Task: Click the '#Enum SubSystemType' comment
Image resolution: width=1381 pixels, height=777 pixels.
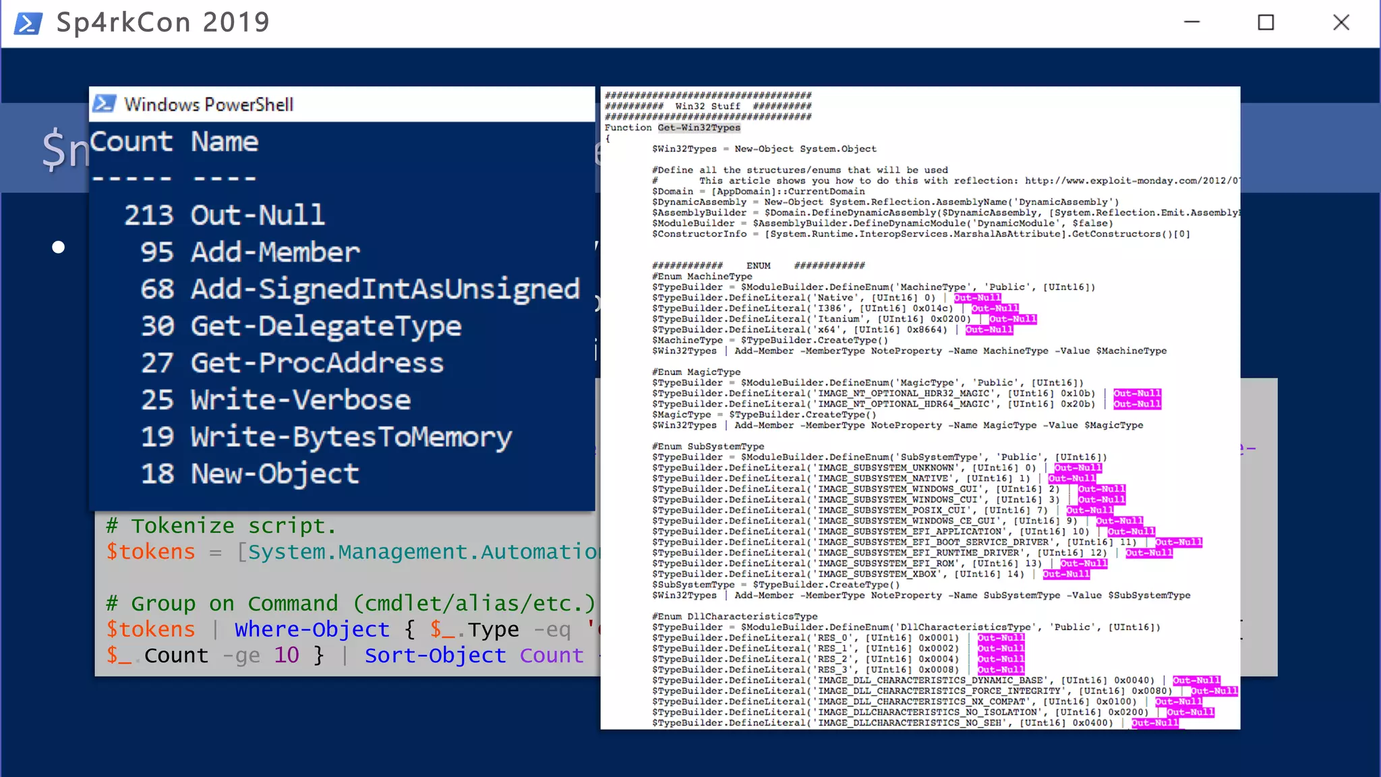Action: [x=708, y=447]
